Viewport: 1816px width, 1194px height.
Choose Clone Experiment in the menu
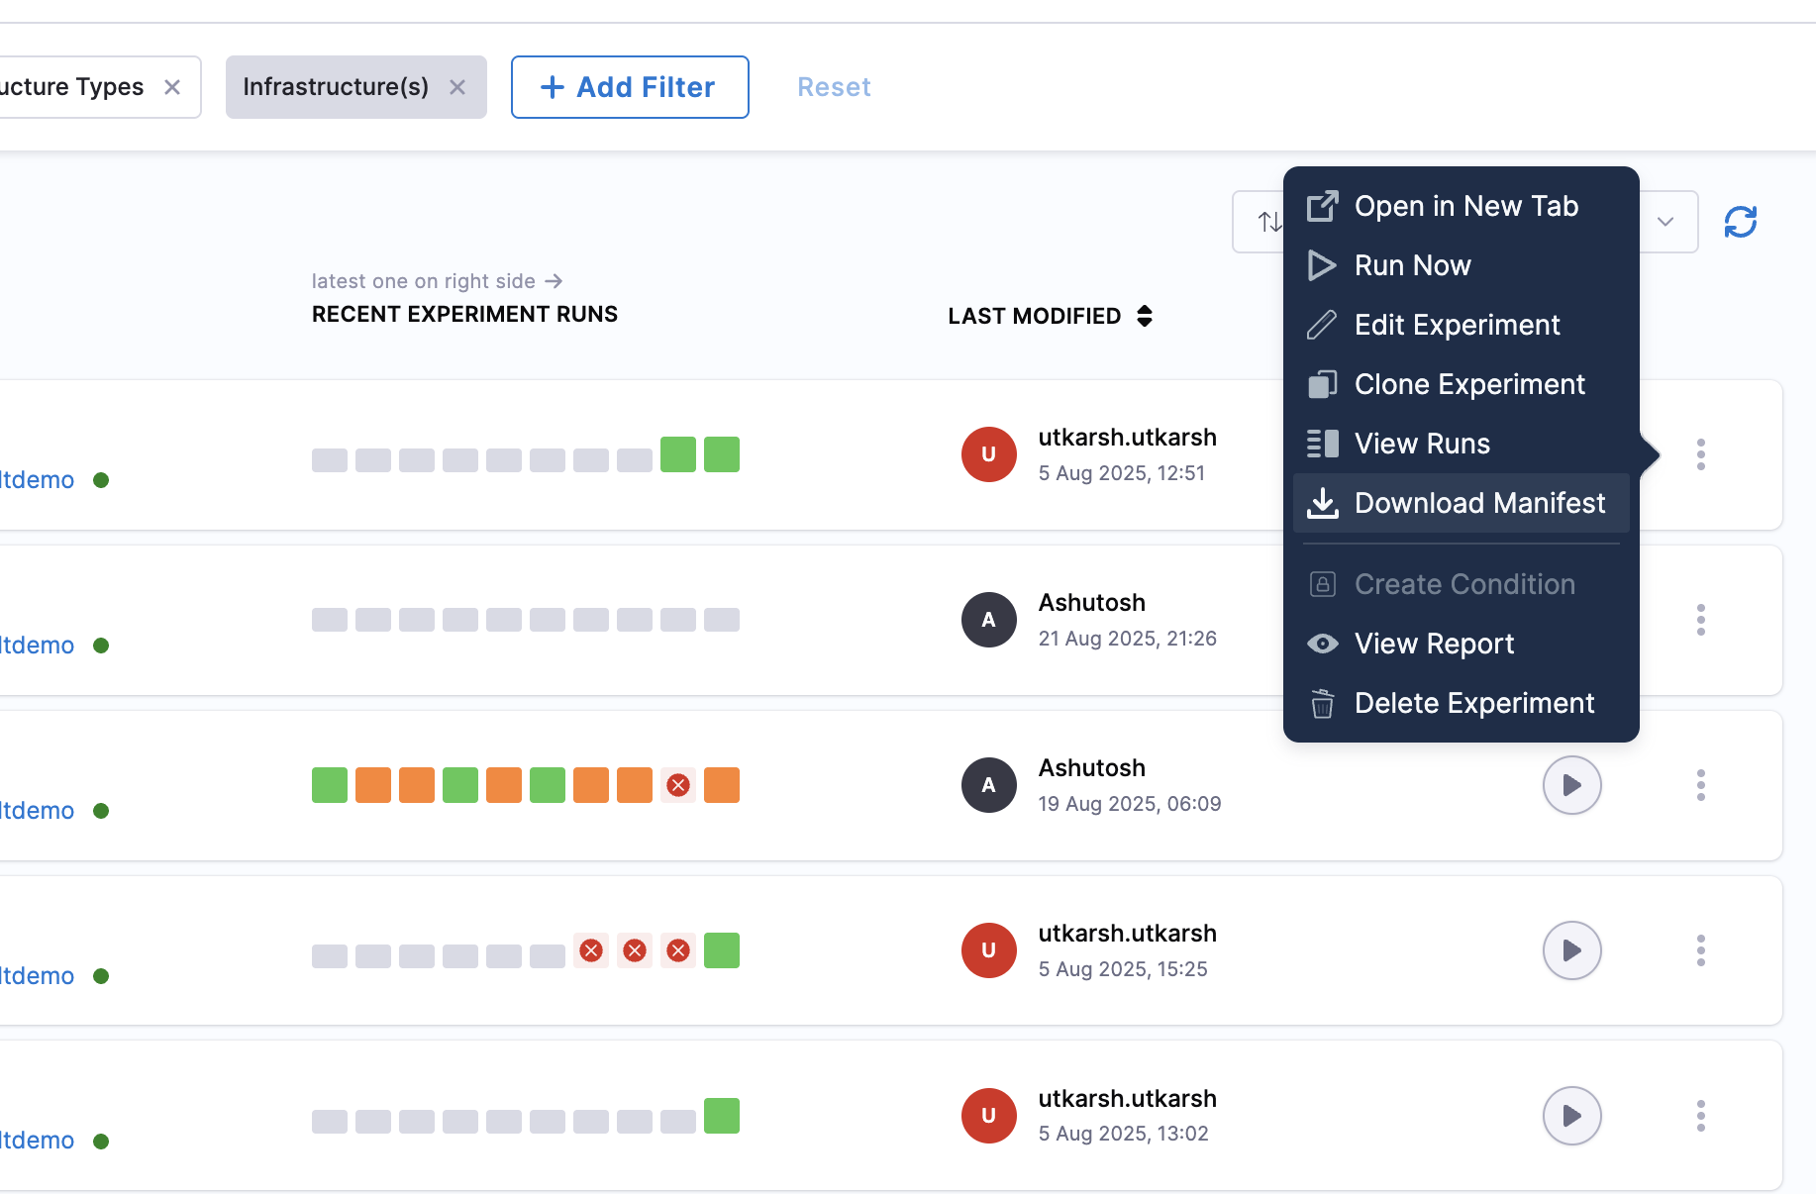(1468, 384)
